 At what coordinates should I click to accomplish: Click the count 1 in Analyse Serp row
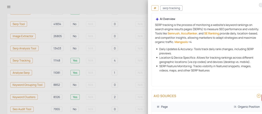tap(114, 73)
